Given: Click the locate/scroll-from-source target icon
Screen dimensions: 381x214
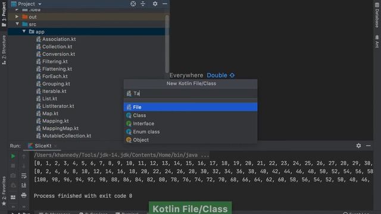Looking at the screenshot, I should 133,4.
